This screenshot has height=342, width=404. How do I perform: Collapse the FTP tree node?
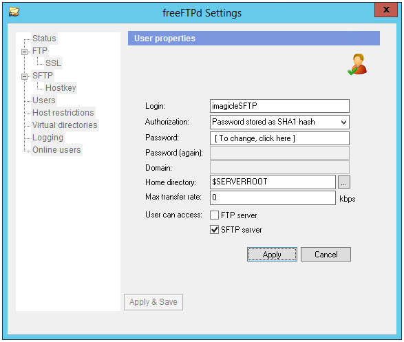[x=24, y=52]
